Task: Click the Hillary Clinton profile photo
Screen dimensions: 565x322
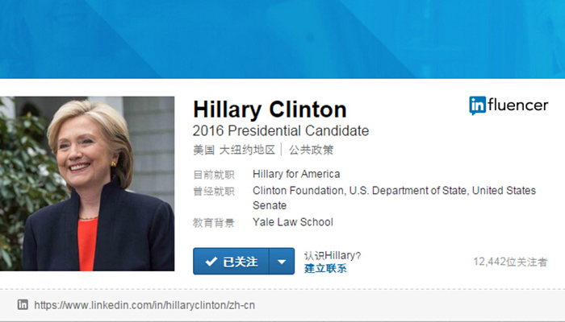Action: pyautogui.click(x=87, y=184)
